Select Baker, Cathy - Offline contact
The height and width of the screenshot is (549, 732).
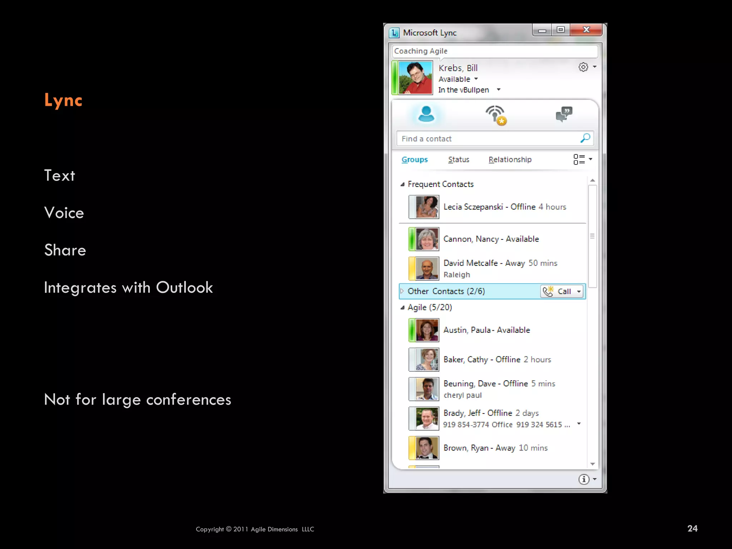pyautogui.click(x=493, y=360)
